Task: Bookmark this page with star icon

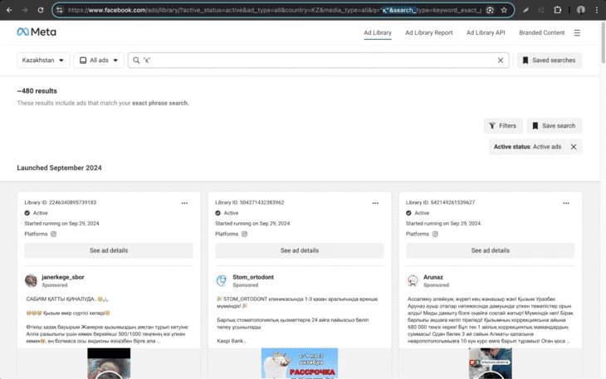Action: point(504,10)
